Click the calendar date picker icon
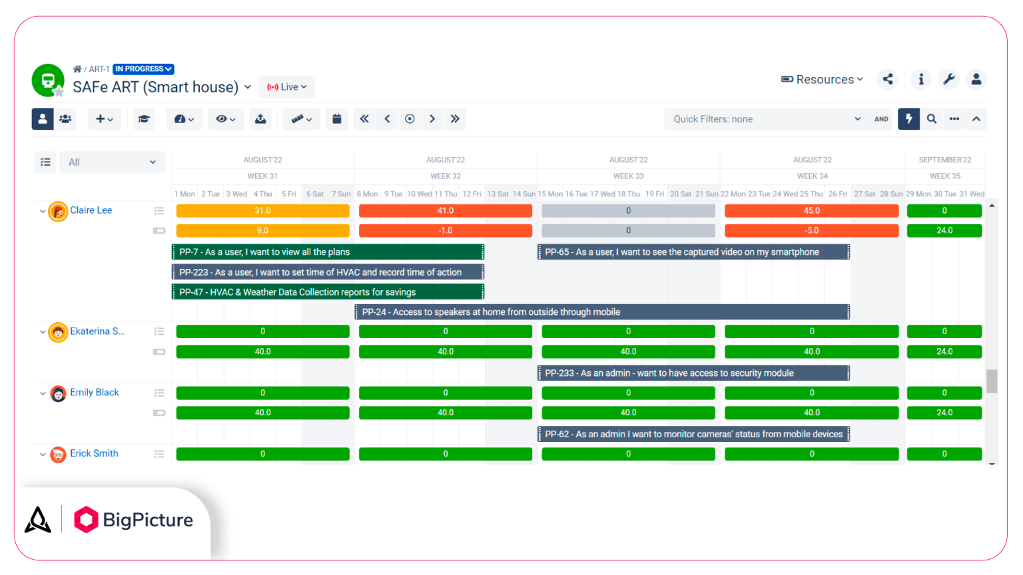The height and width of the screenshot is (575, 1023). tap(337, 119)
